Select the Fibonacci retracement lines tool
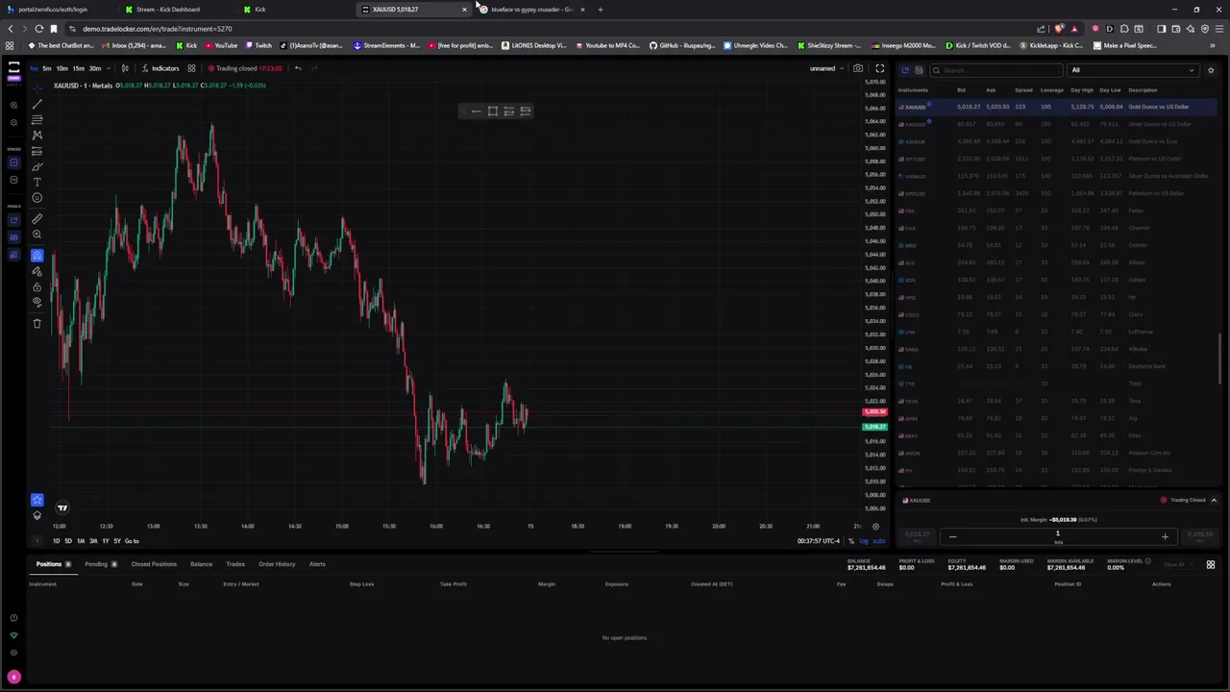The height and width of the screenshot is (692, 1230). pos(37,120)
